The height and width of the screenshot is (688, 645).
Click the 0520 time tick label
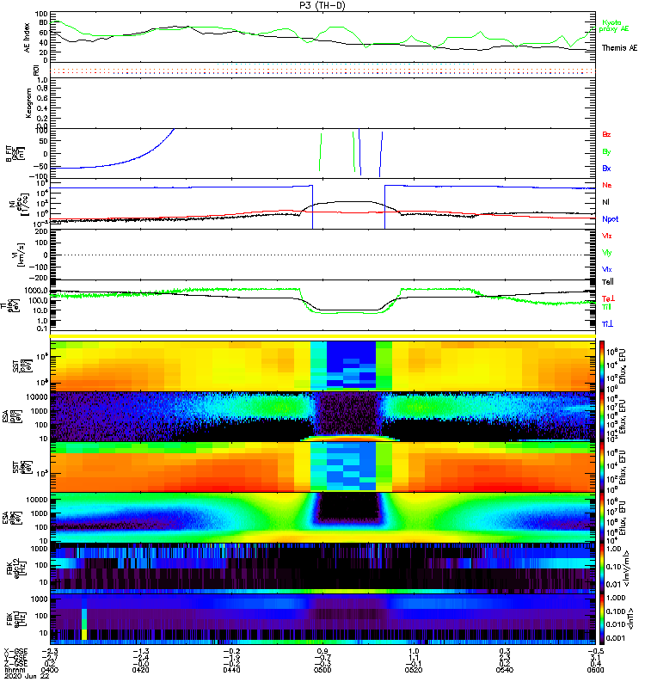[x=414, y=670]
